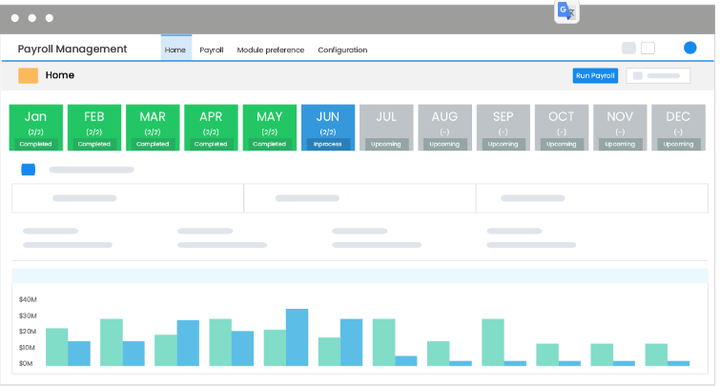Click the tallest blue bar in chart
Screen dimensions: 720x386
(x=298, y=337)
